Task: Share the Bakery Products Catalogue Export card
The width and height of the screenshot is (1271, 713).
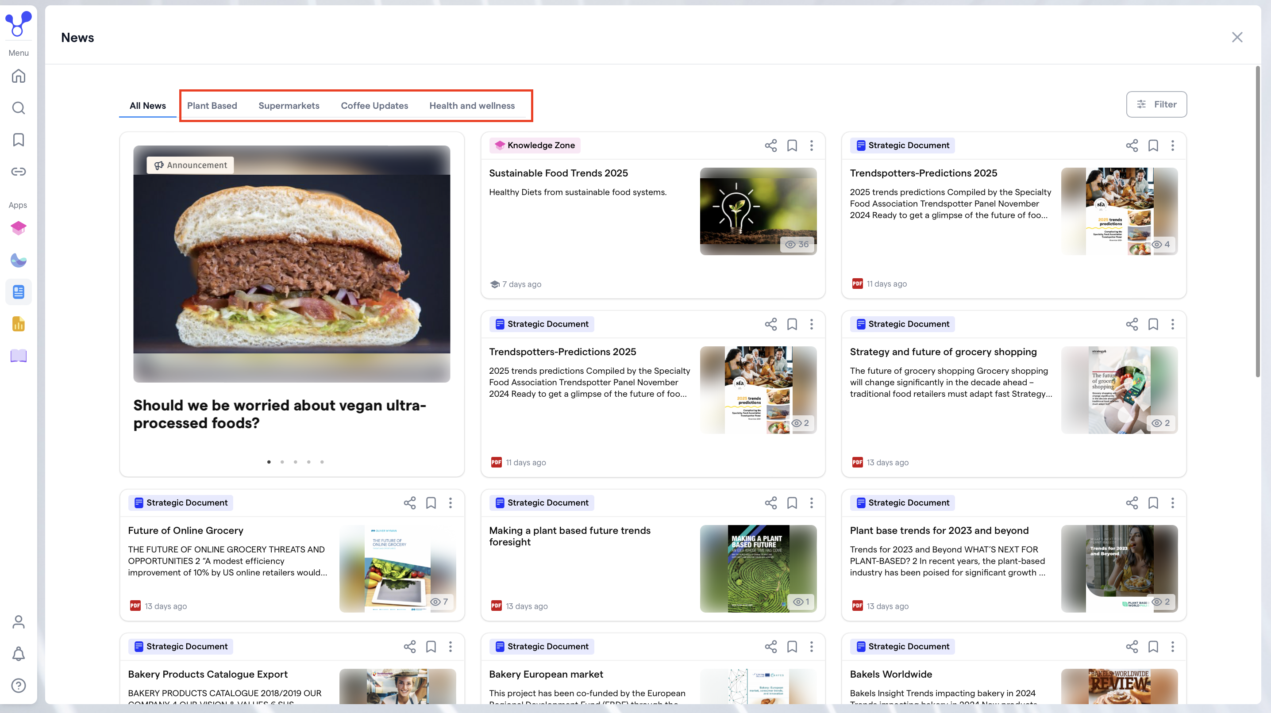Action: 409,647
